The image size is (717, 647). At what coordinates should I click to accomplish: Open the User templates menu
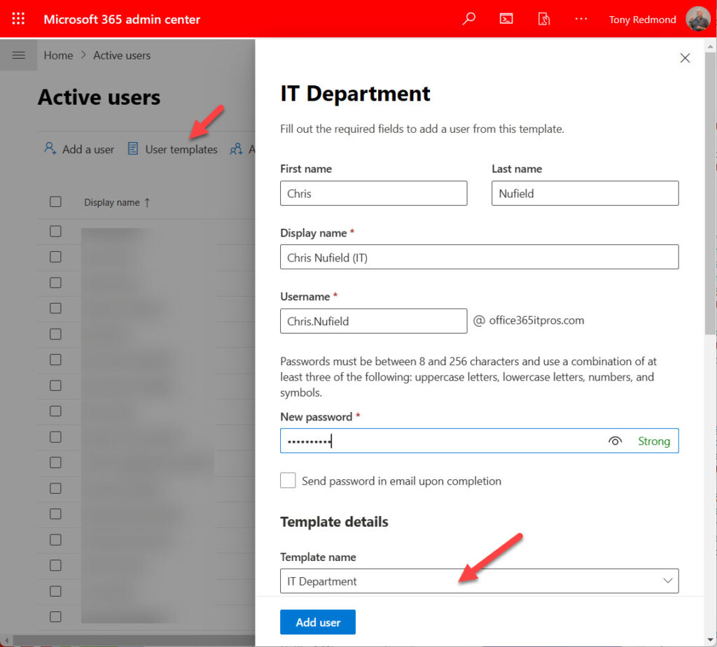tap(172, 149)
